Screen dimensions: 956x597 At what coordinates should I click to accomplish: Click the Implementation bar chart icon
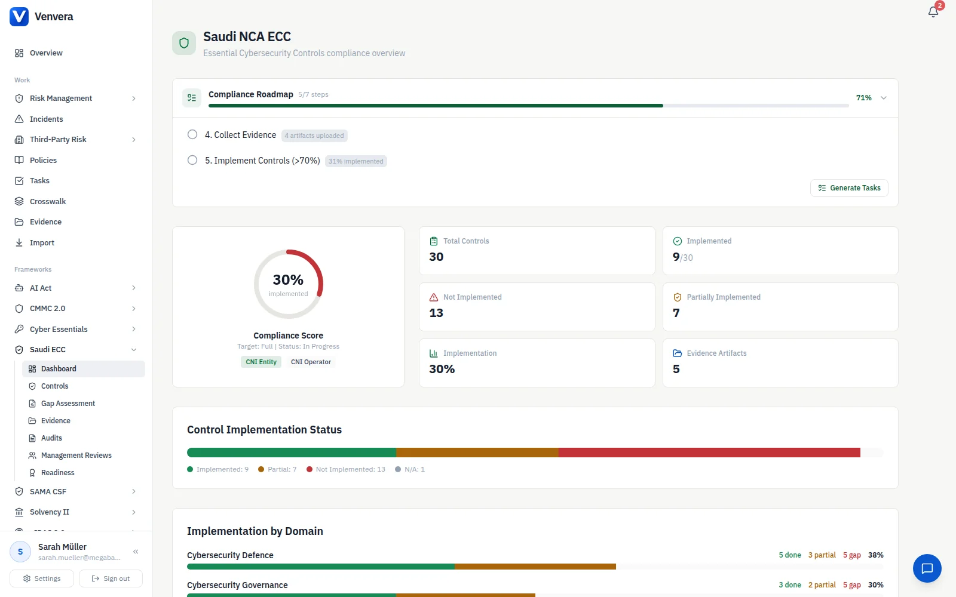point(434,353)
